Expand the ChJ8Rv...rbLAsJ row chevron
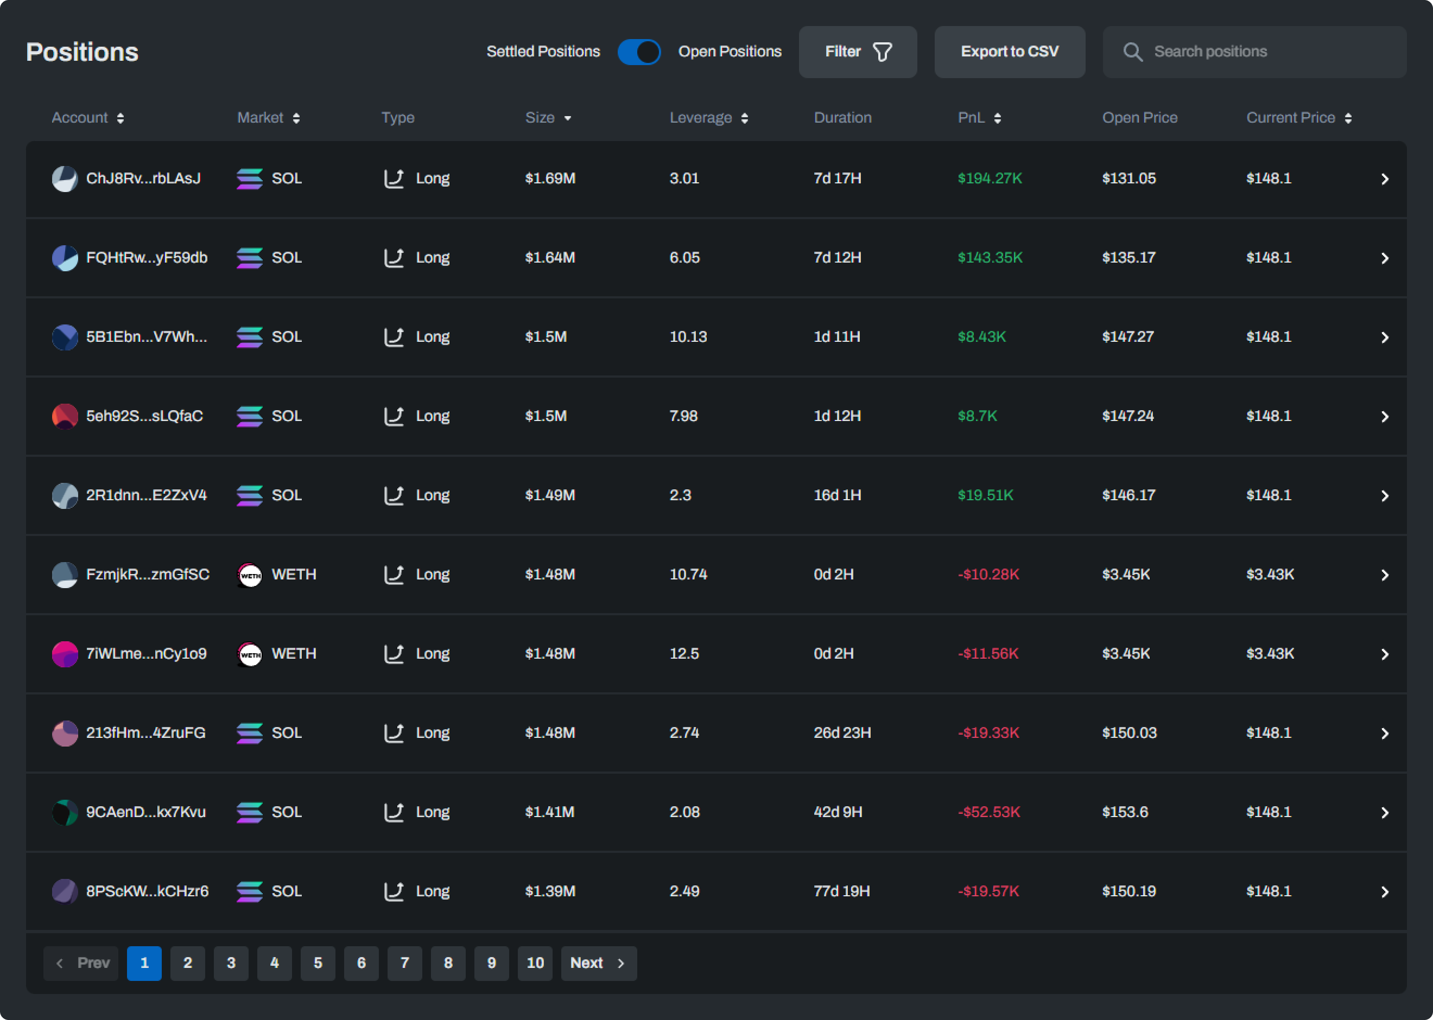The width and height of the screenshot is (1433, 1020). click(1385, 179)
